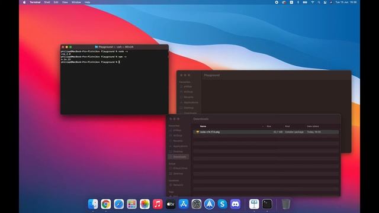
Task: Click the terminal line with npm -v
Action: click(x=94, y=57)
